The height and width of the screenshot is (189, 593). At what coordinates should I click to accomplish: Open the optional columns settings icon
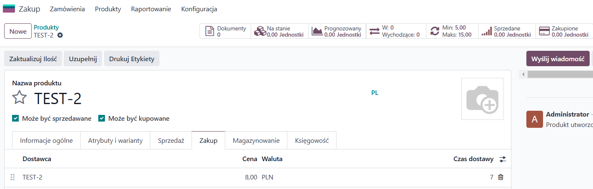(502, 159)
